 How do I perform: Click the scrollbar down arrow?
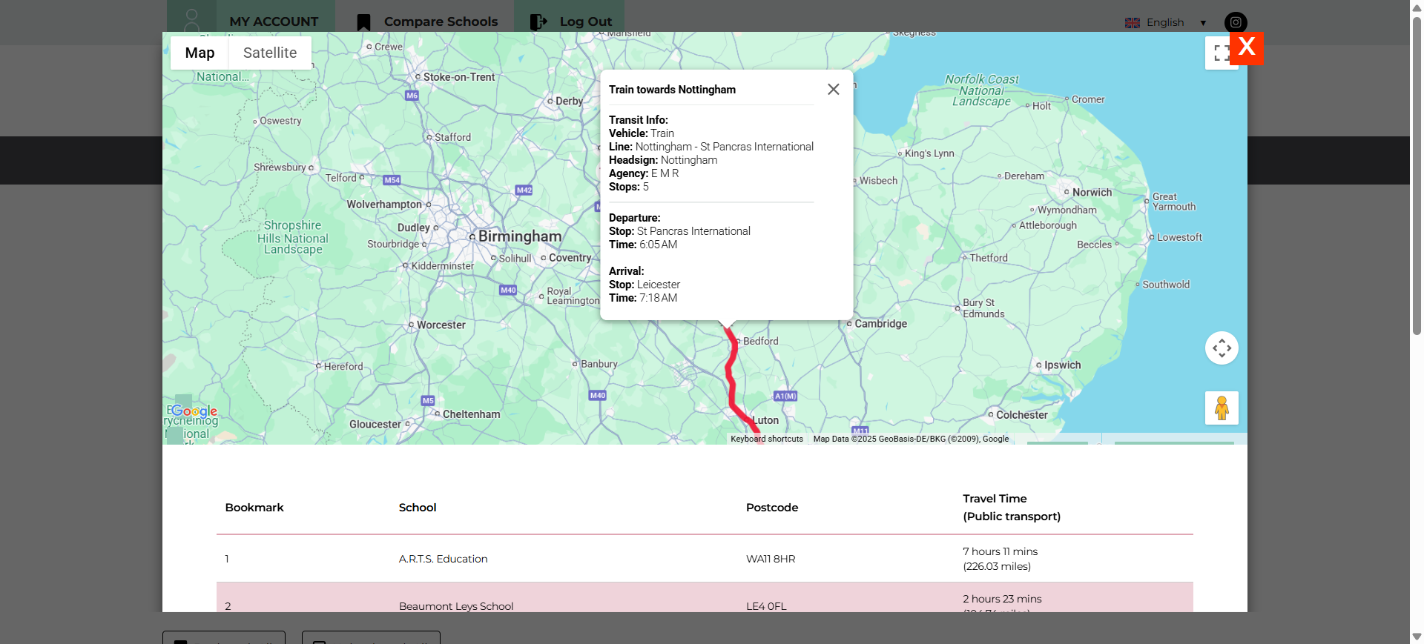point(1417,637)
